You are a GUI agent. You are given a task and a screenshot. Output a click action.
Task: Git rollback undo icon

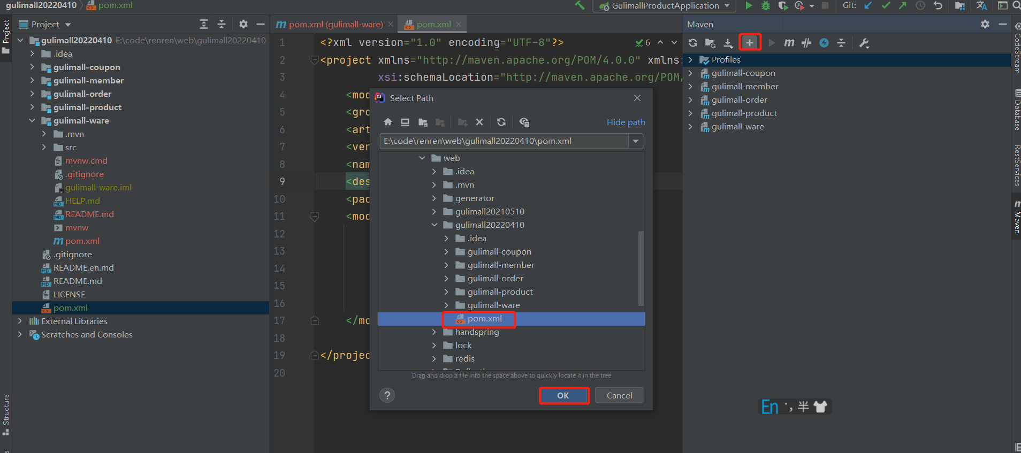coord(938,5)
